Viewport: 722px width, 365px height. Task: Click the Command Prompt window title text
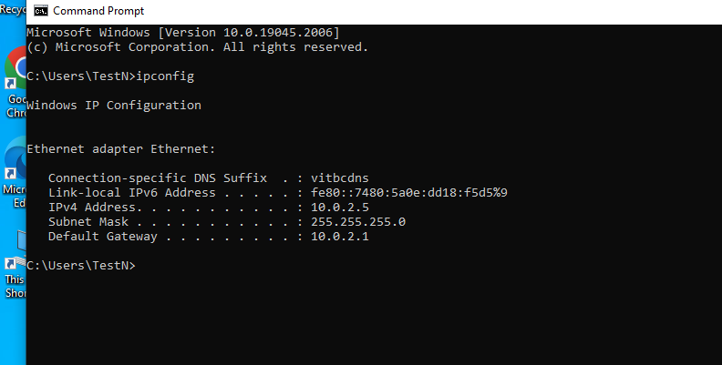click(100, 11)
